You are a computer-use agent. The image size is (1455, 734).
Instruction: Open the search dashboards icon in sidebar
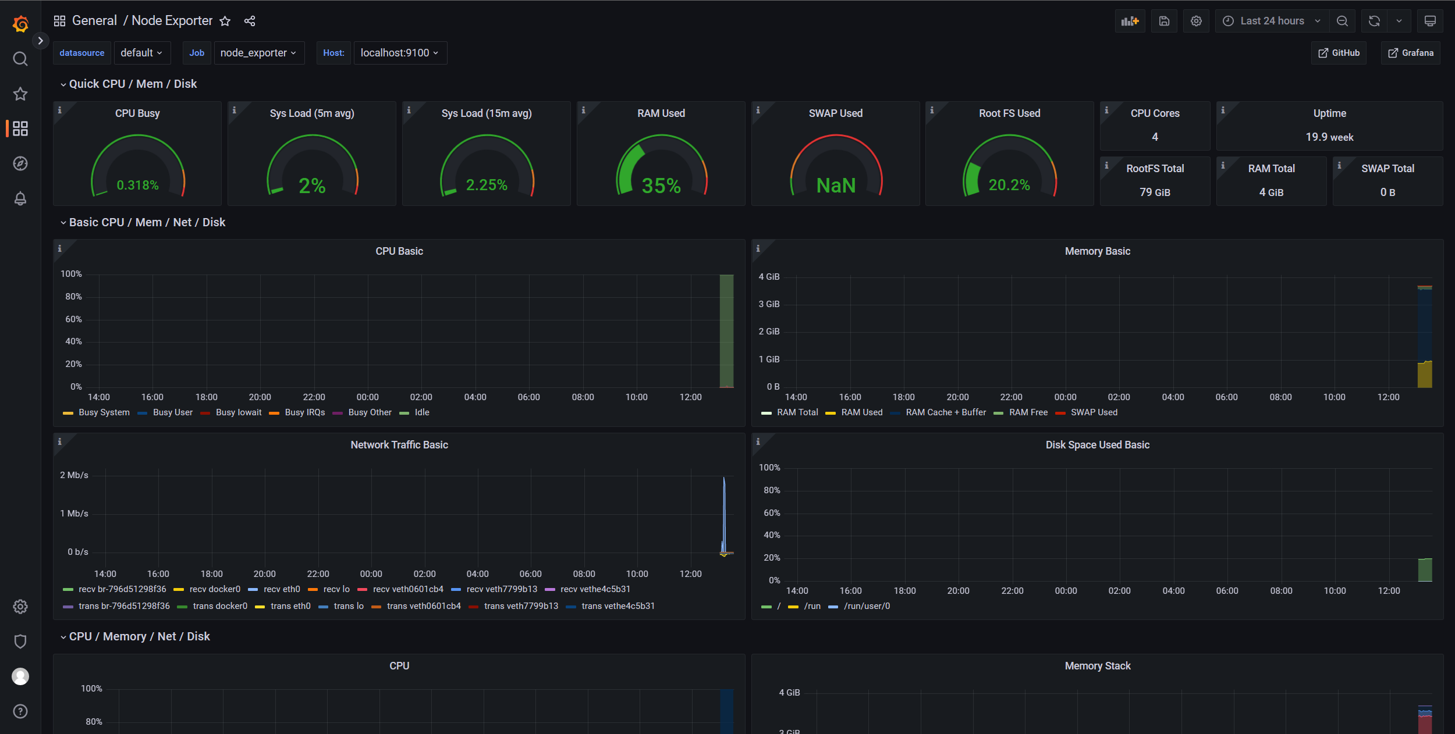20,59
